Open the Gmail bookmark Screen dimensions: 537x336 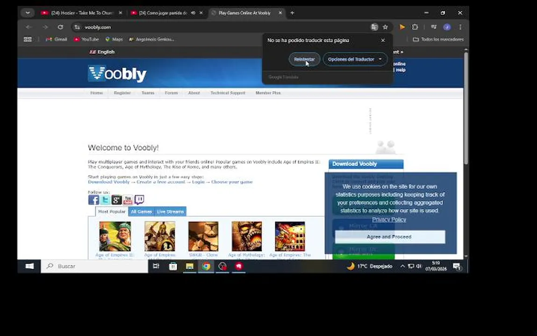(57, 39)
